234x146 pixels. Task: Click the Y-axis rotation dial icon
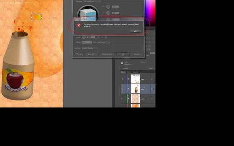(x=108, y=13)
